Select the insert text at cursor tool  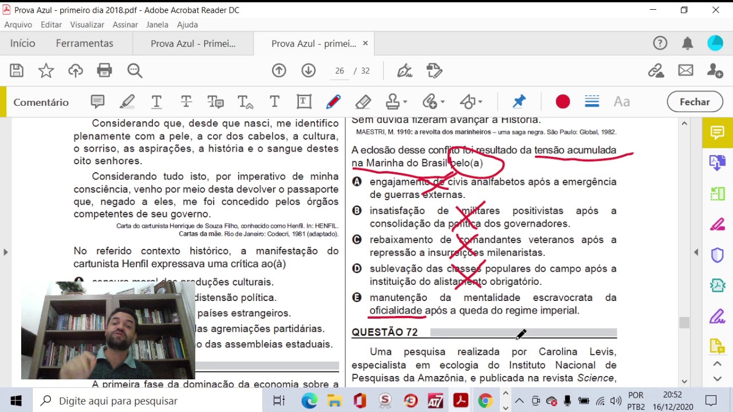point(245,102)
